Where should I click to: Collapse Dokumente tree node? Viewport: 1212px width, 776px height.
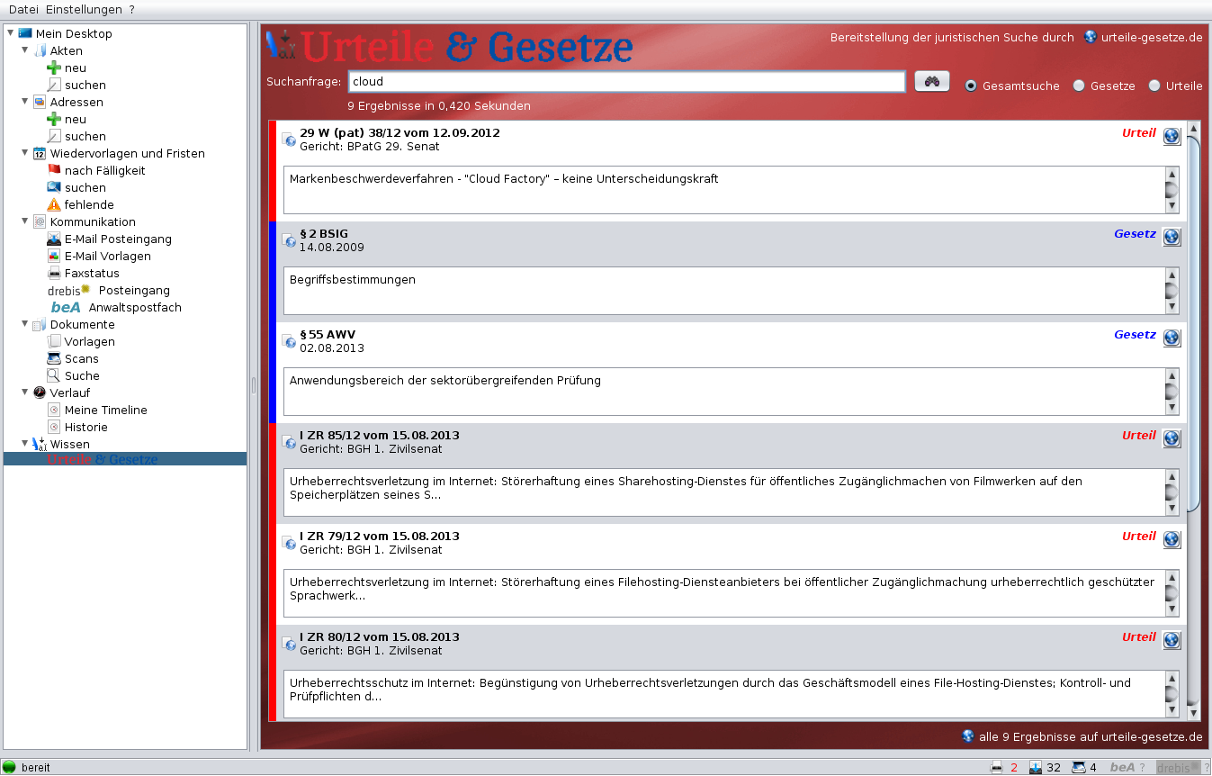[24, 324]
